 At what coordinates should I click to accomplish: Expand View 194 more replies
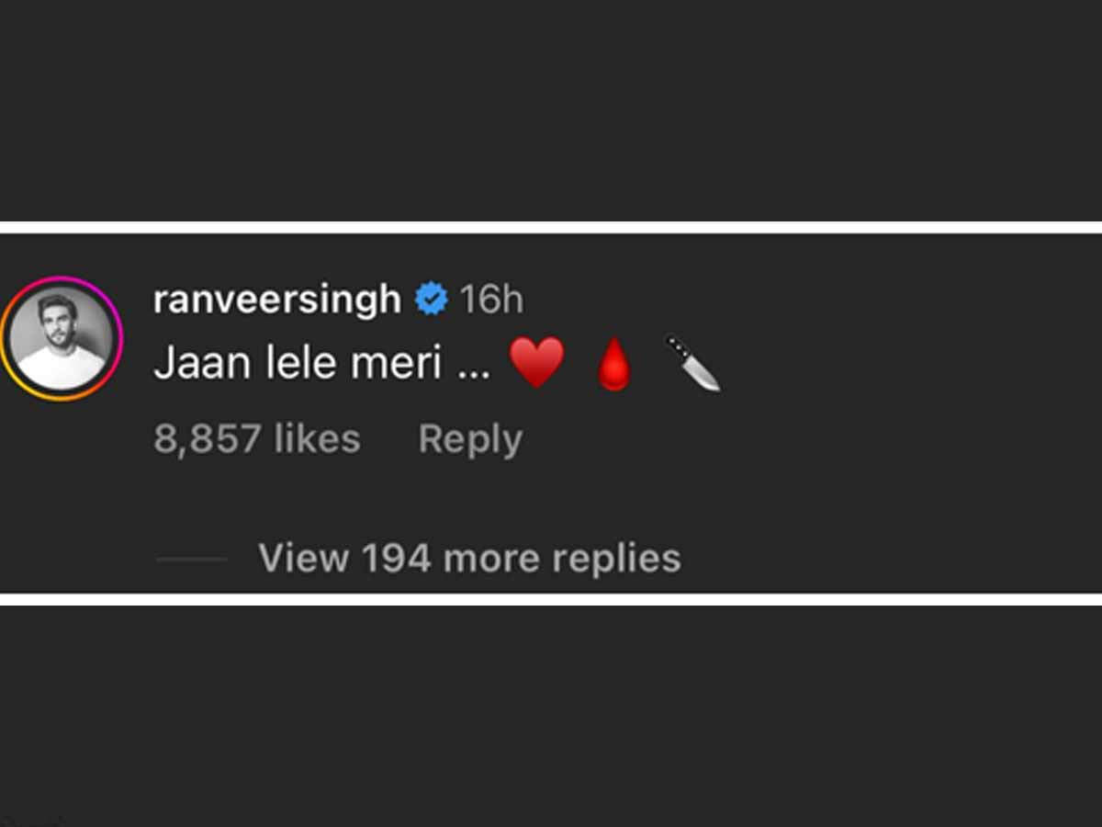click(x=469, y=558)
